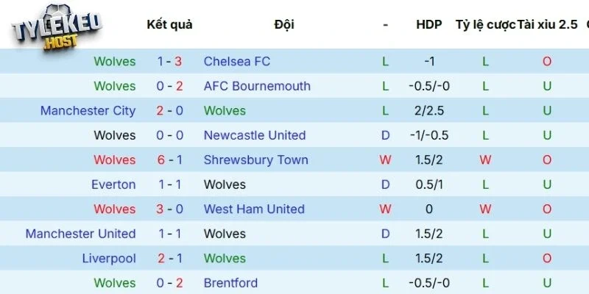Select the 1 - 3 Chelsea match score

coord(170,62)
